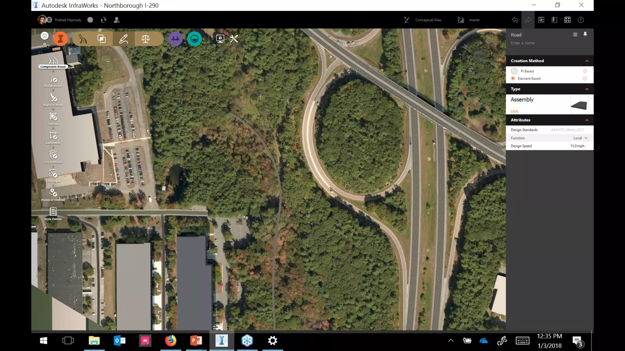Show hidden system tray icons
Viewport: 625px width, 351px height.
click(x=450, y=341)
